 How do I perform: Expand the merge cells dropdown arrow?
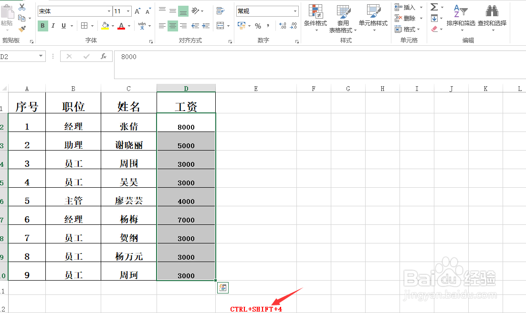[x=229, y=26]
